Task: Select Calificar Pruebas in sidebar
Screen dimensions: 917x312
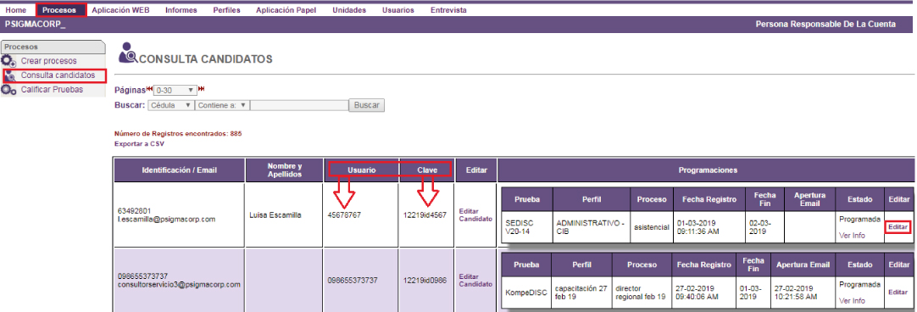Action: coord(52,90)
